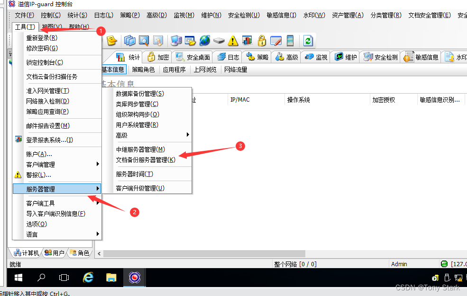Open Internet Explorer from the taskbar
Image resolution: width=467 pixels, height=296 pixels.
point(88,277)
